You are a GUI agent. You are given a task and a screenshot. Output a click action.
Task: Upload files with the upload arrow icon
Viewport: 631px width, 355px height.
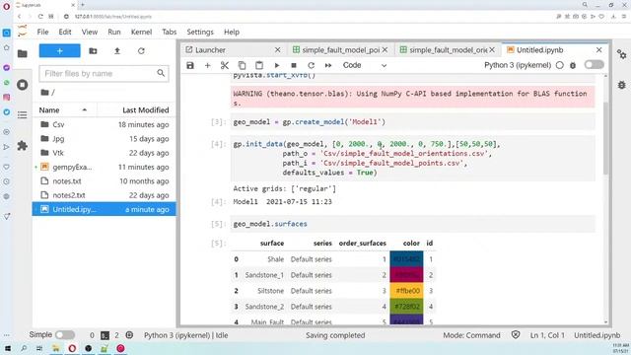117,51
